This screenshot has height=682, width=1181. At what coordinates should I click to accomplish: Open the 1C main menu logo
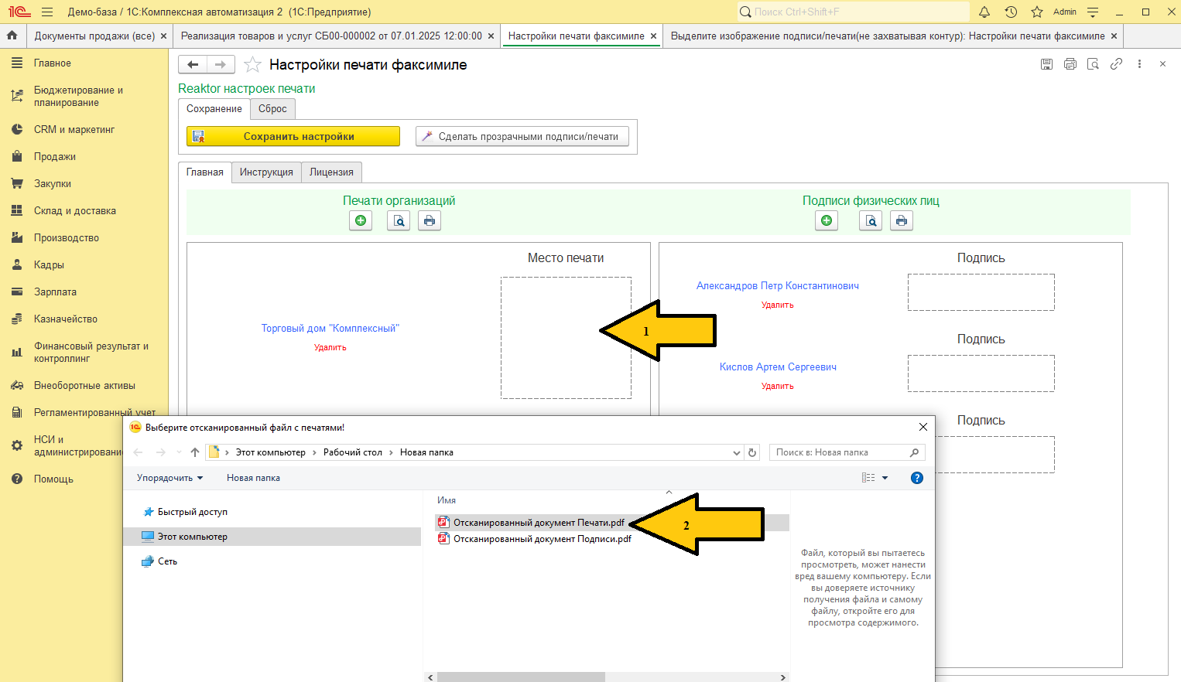(19, 12)
